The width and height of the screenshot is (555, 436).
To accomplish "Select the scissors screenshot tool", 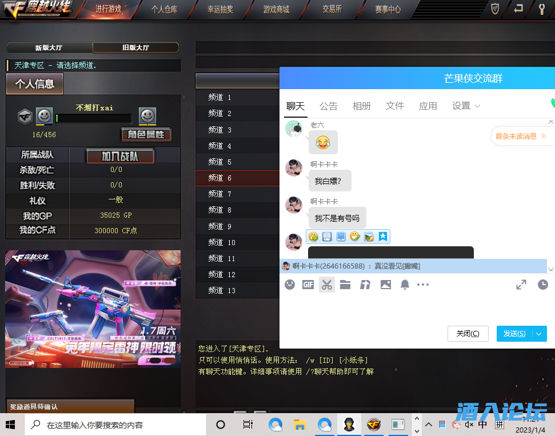I will click(x=326, y=285).
